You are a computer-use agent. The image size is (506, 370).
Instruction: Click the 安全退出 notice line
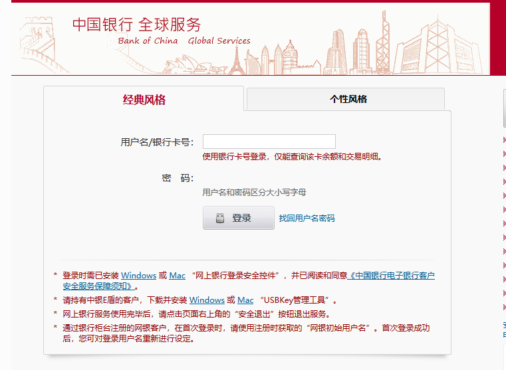[196, 314]
